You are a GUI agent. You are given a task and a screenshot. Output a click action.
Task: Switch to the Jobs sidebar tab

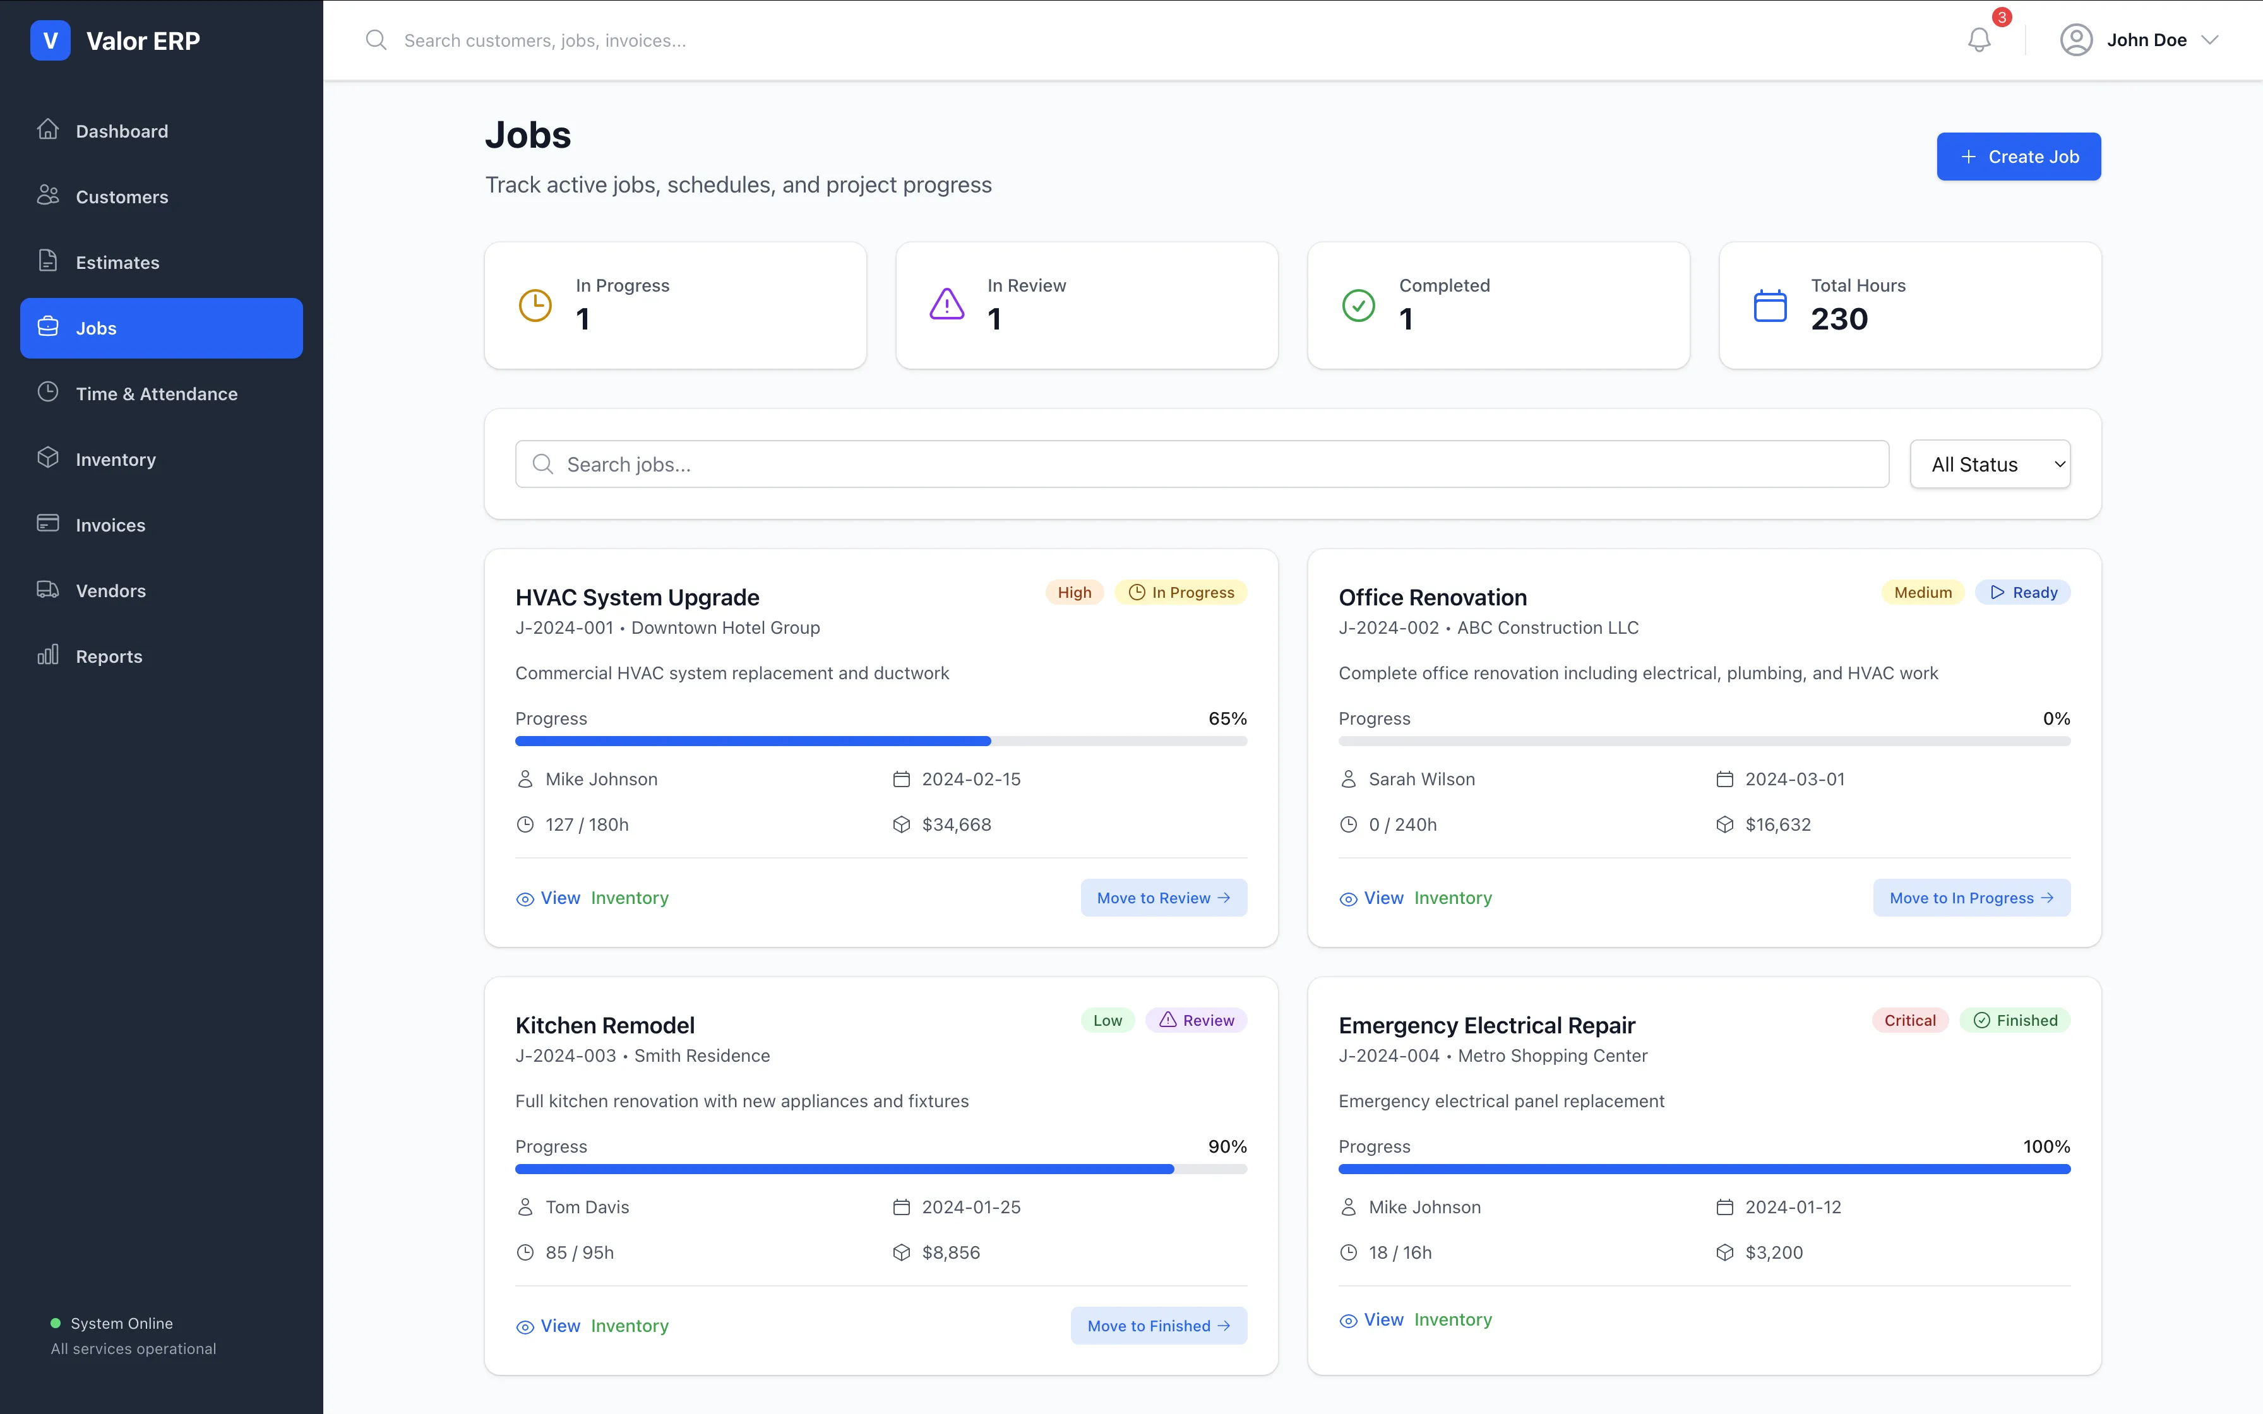[x=95, y=328]
